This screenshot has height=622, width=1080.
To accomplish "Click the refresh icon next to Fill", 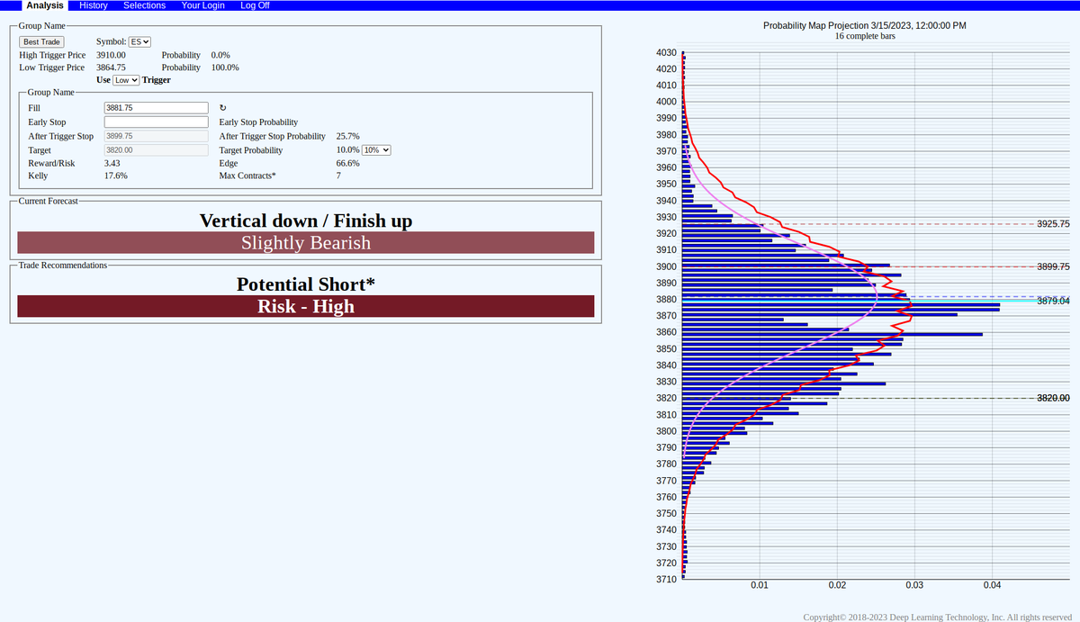I will [x=222, y=108].
